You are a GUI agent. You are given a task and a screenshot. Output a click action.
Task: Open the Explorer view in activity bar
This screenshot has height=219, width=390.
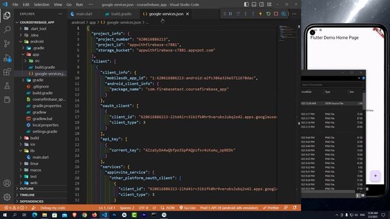(x=7, y=16)
